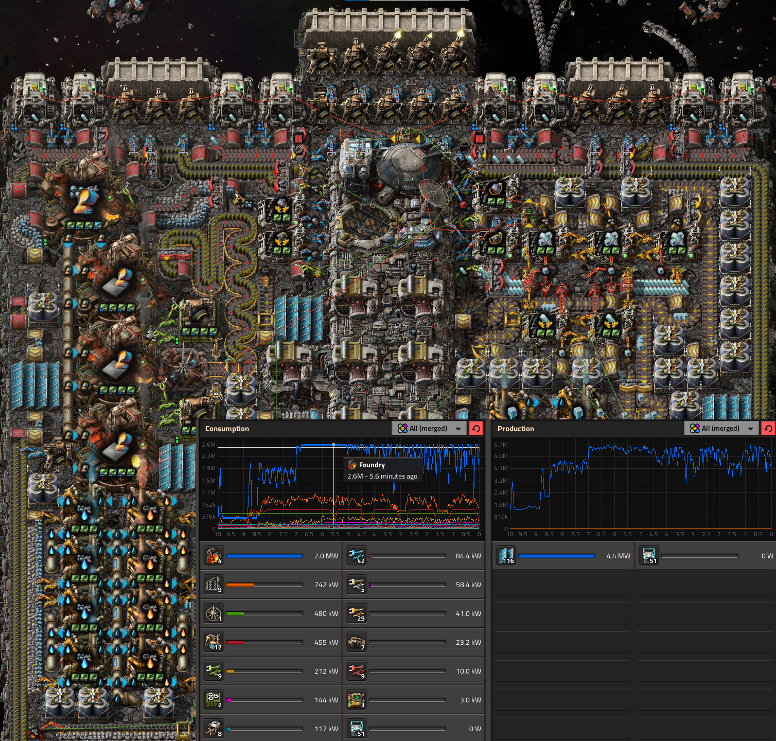Click the yellow inserter icon showing 29

point(356,613)
